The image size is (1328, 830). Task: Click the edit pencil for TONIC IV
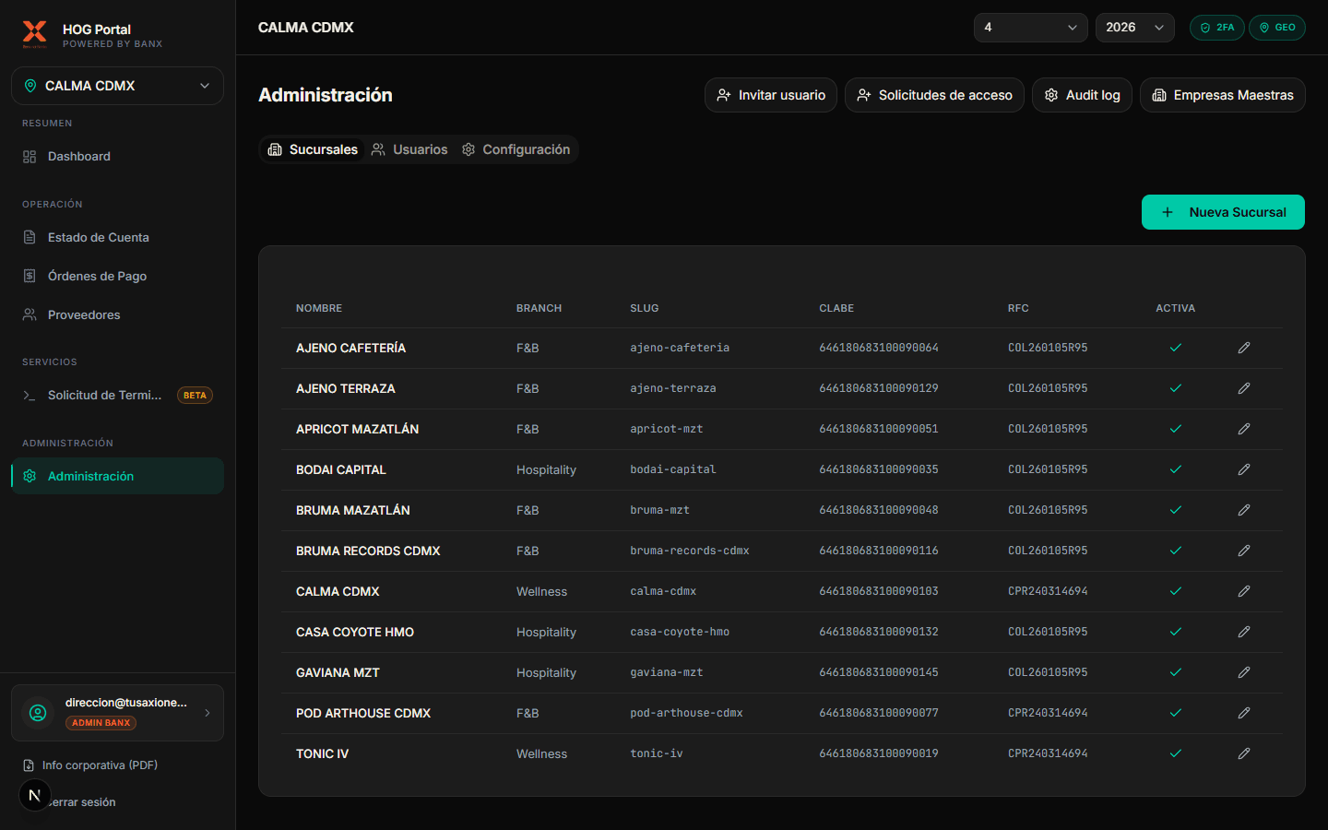click(1243, 753)
